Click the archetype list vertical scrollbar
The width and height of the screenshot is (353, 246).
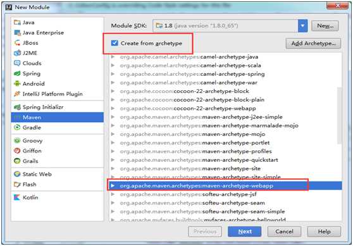coord(339,116)
